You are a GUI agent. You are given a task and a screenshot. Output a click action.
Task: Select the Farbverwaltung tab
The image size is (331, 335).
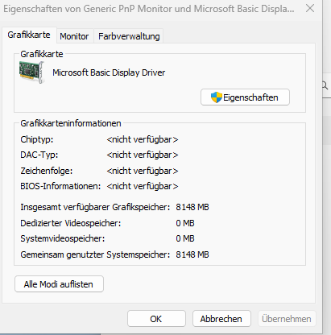pos(129,36)
